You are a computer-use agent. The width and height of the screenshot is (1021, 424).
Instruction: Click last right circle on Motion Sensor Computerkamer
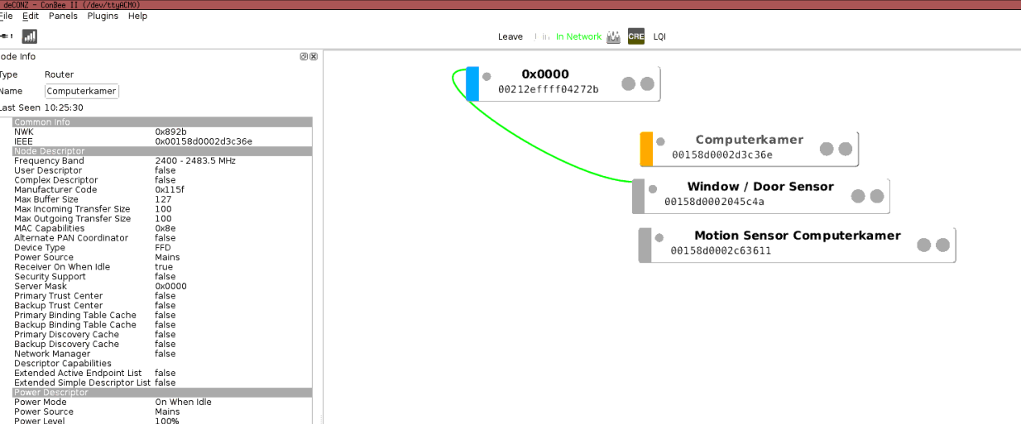pyautogui.click(x=943, y=245)
